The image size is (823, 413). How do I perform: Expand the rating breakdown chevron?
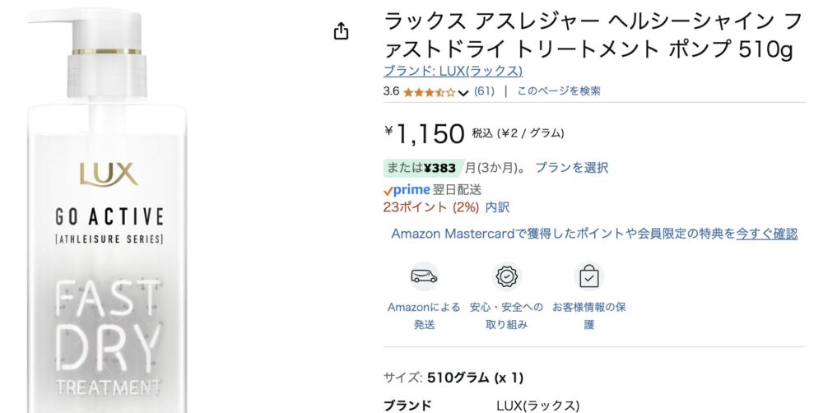(x=463, y=94)
